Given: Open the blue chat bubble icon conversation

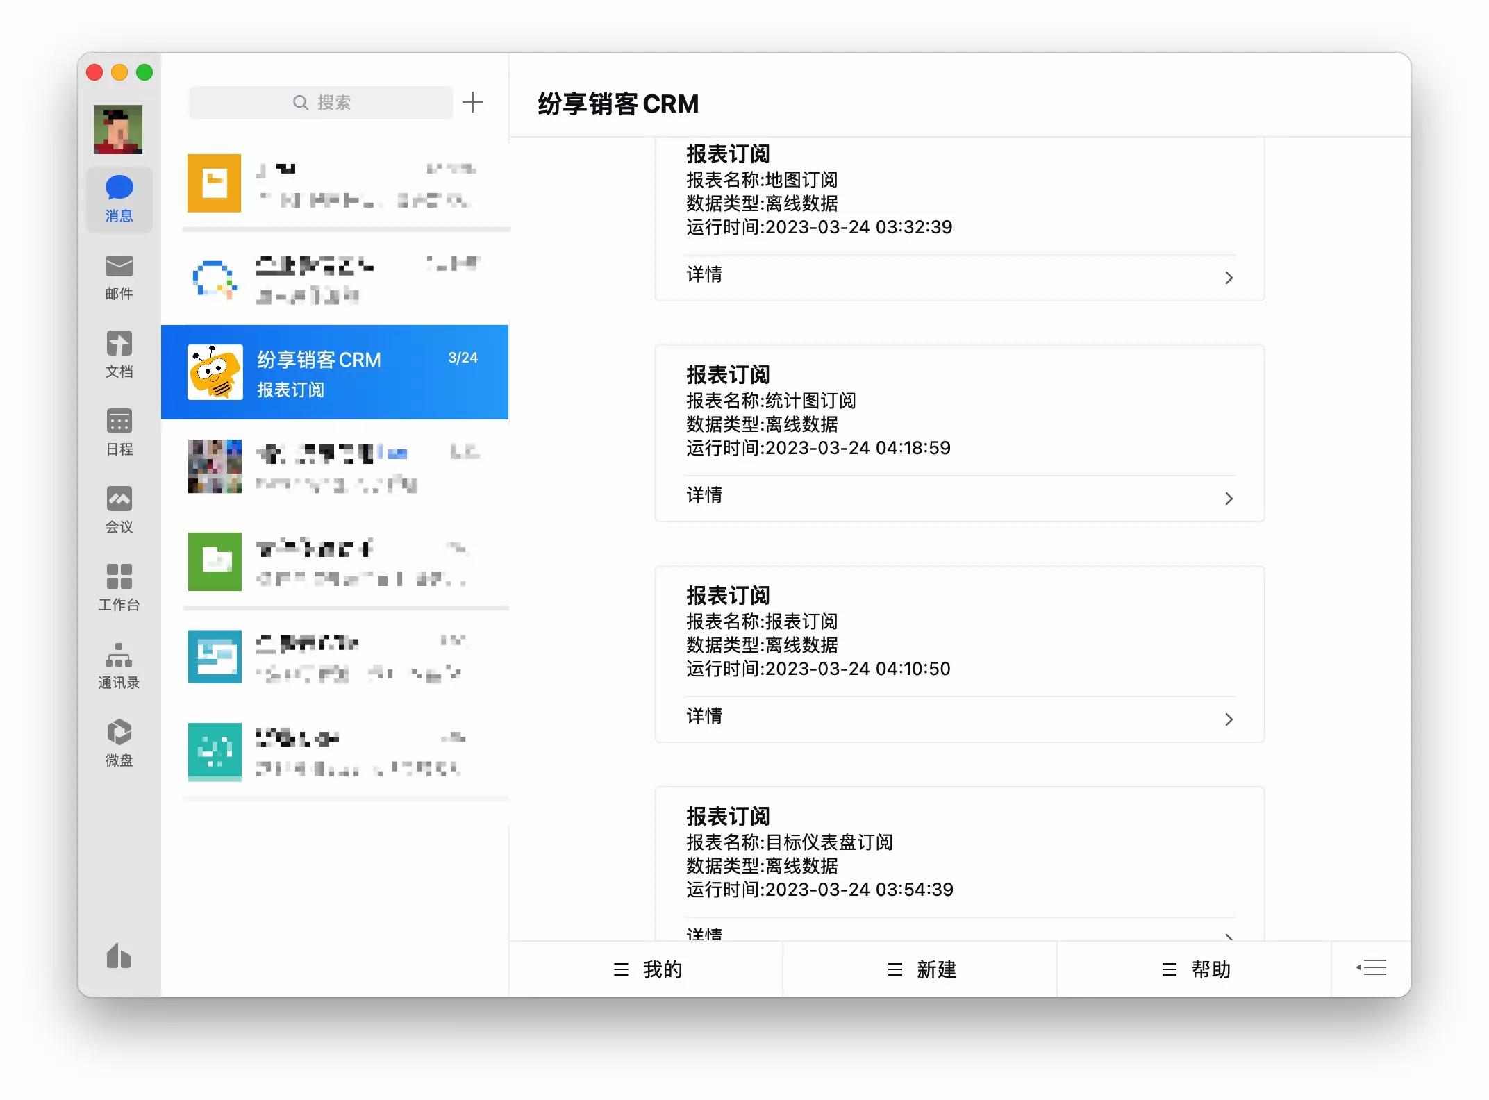Looking at the screenshot, I should pyautogui.click(x=335, y=278).
